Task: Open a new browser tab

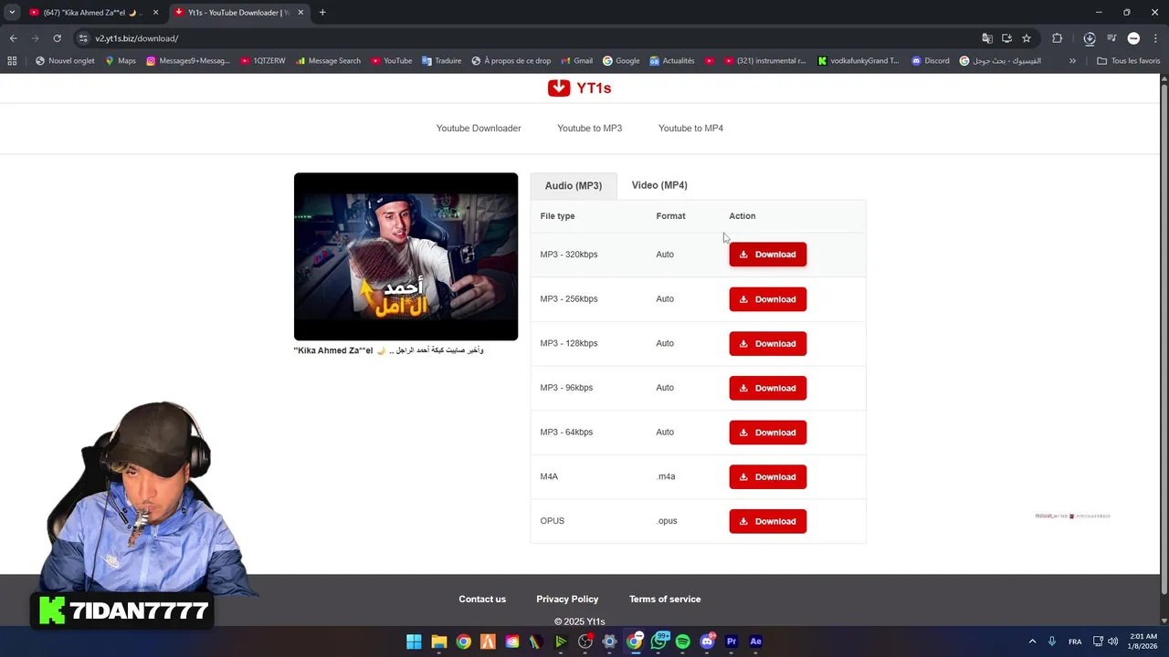Action: tap(322, 13)
